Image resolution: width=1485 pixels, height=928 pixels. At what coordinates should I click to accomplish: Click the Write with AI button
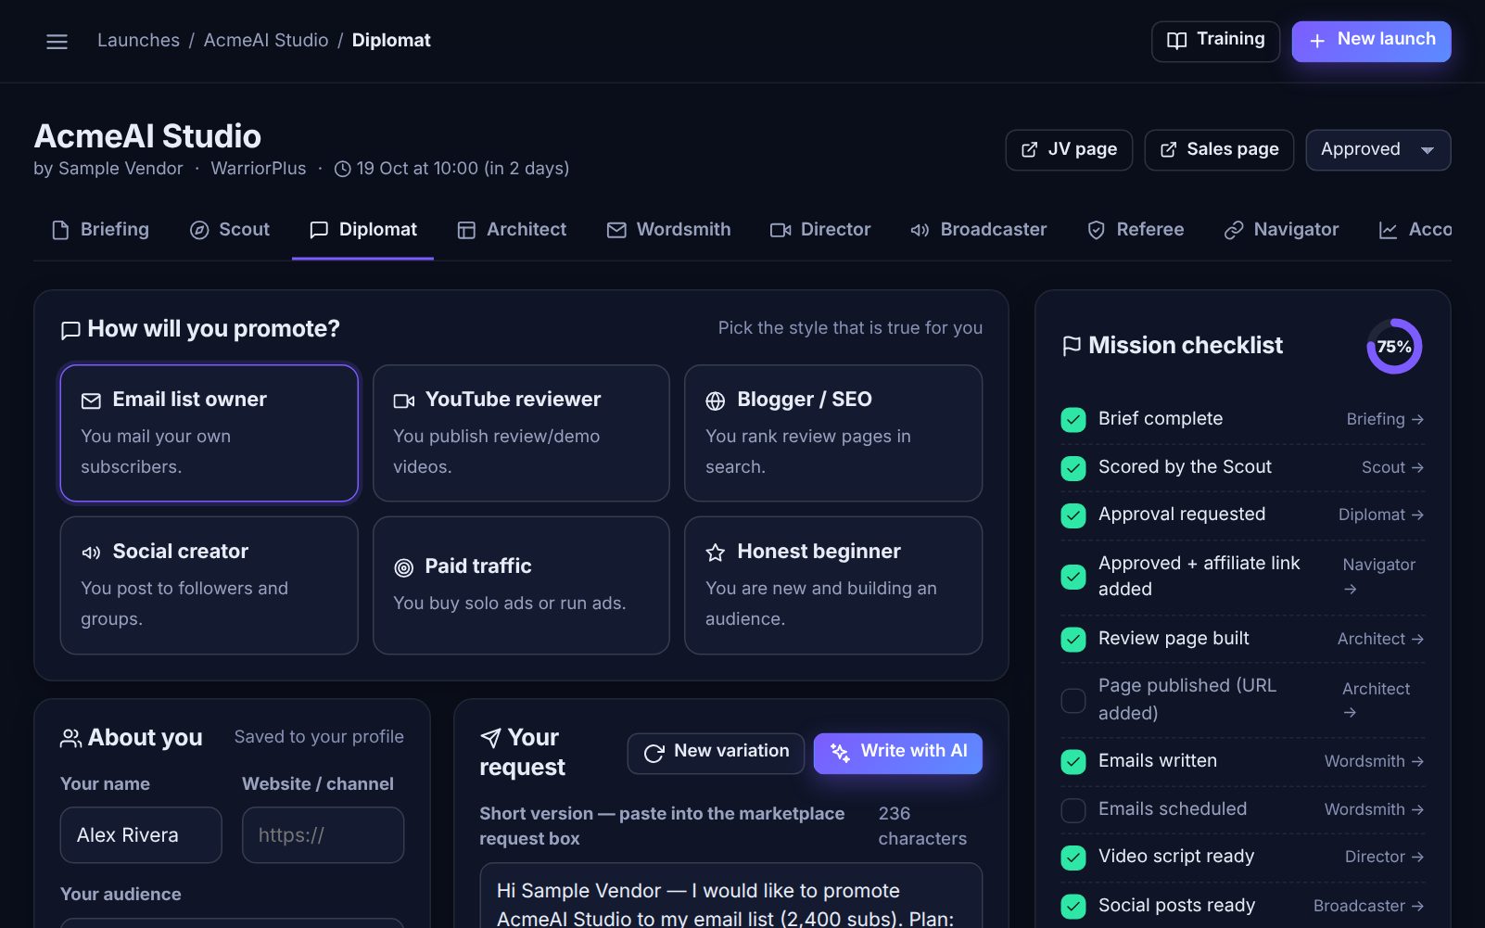[x=897, y=753]
